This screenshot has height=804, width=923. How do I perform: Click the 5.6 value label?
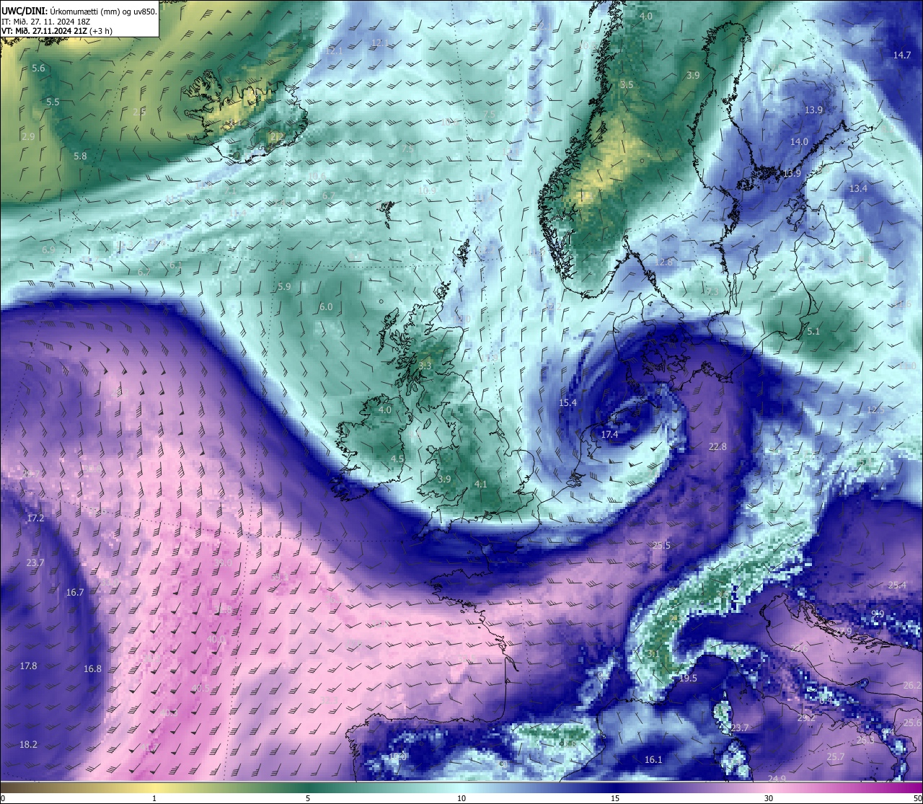click(38, 69)
